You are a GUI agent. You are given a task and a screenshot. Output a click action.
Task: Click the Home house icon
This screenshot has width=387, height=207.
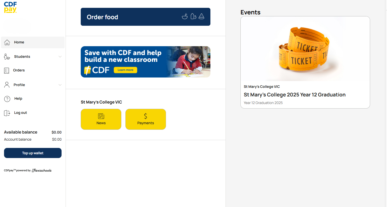point(7,42)
